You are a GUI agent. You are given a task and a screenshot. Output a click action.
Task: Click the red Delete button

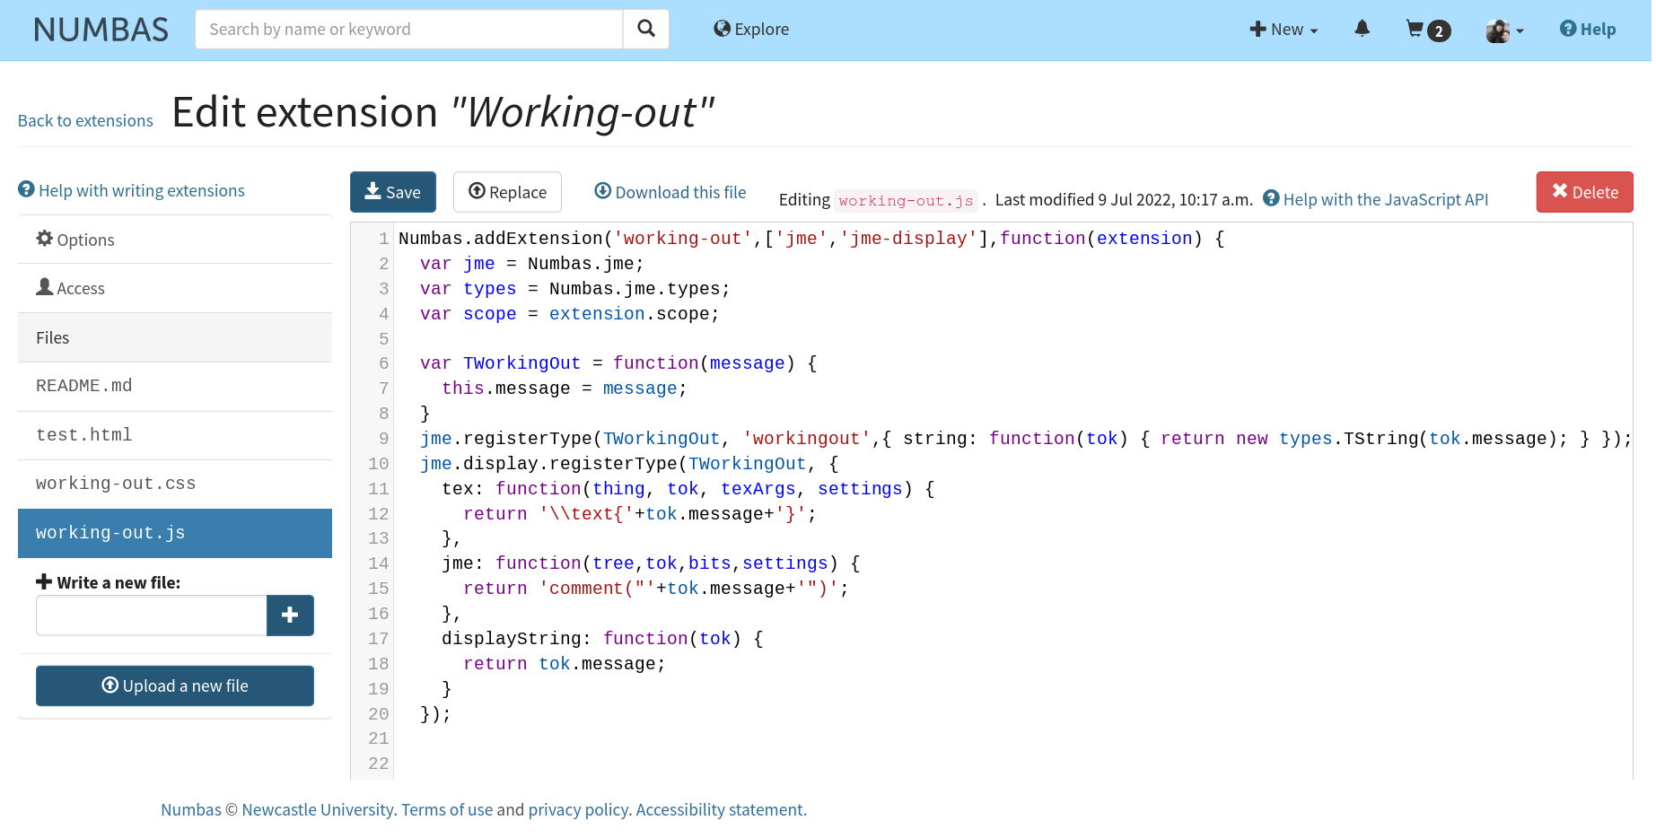pyautogui.click(x=1584, y=192)
